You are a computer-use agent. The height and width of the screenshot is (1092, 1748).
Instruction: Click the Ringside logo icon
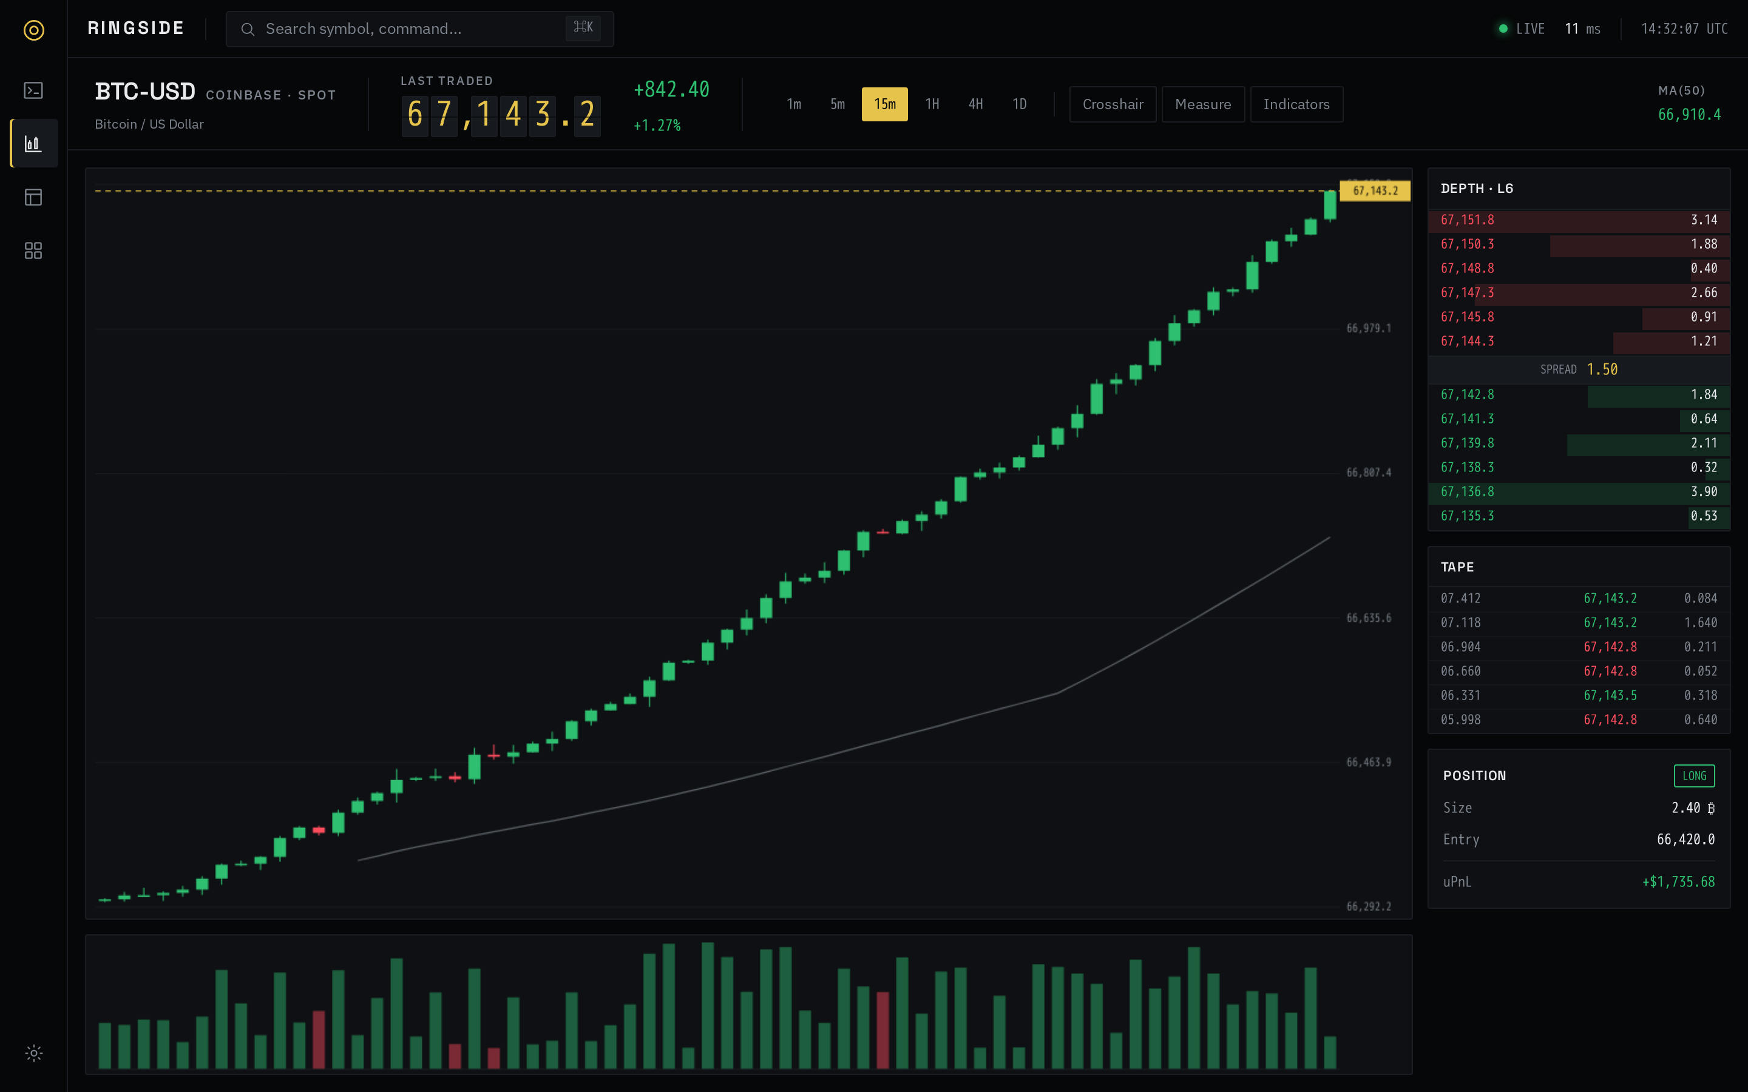[34, 30]
